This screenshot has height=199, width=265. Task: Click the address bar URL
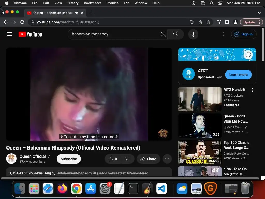(68, 22)
